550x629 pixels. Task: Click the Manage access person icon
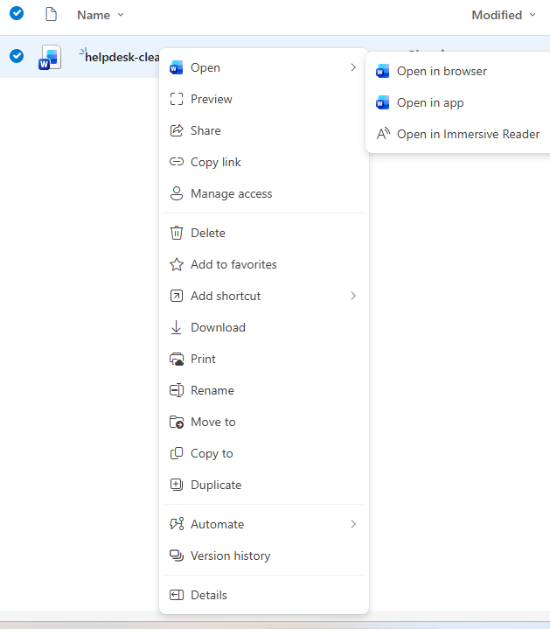(177, 193)
